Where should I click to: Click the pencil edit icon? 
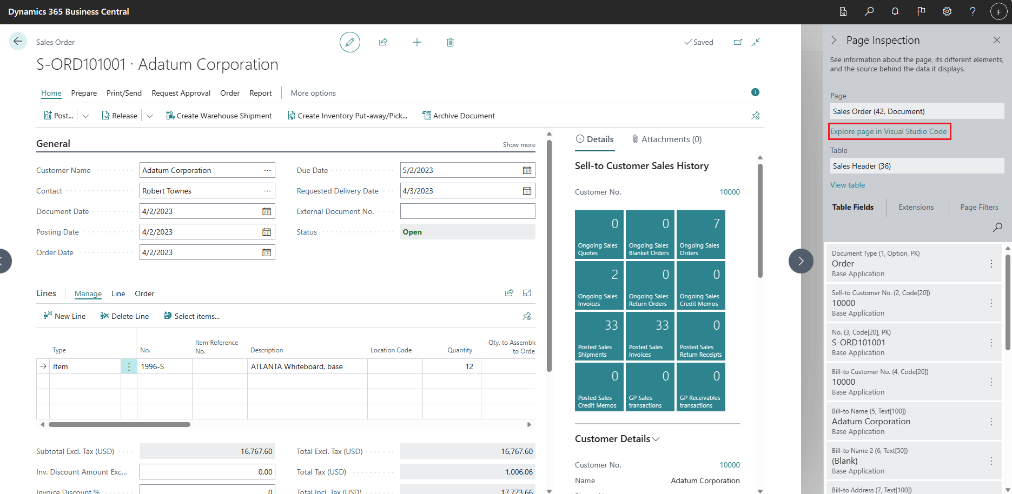(350, 42)
